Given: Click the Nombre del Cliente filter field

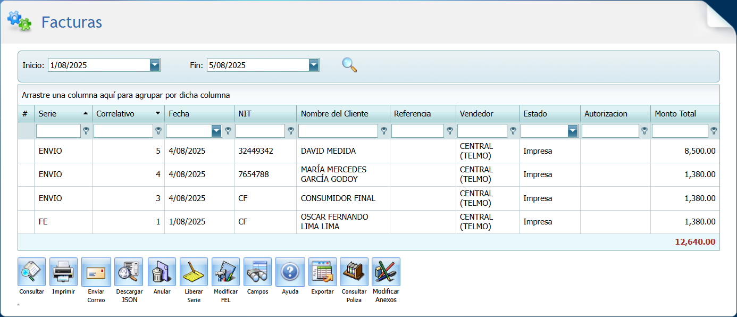Looking at the screenshot, I should click(x=338, y=131).
